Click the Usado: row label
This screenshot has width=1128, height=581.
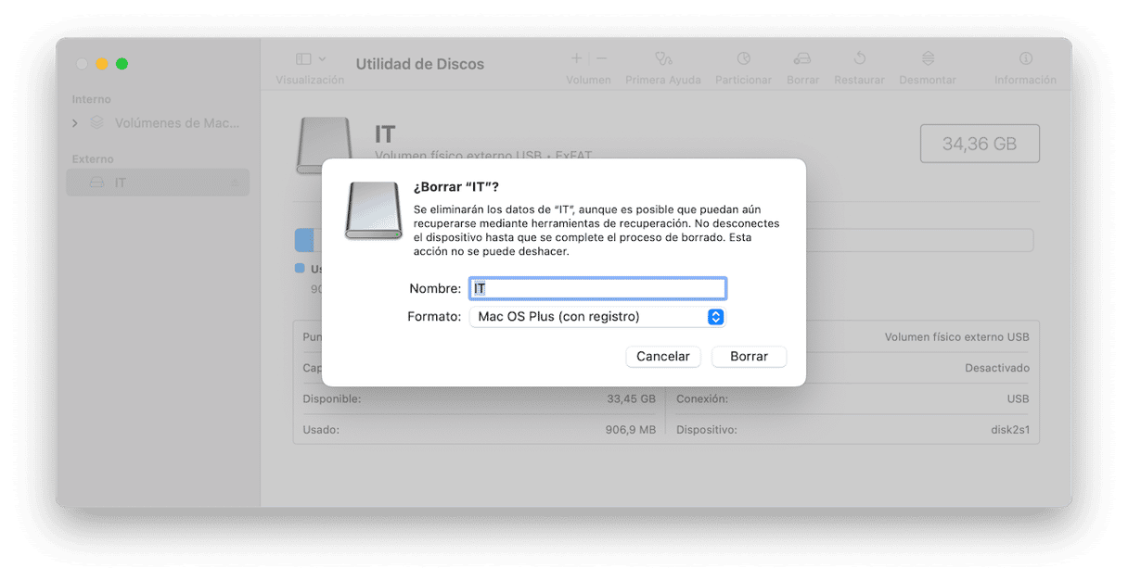(321, 430)
